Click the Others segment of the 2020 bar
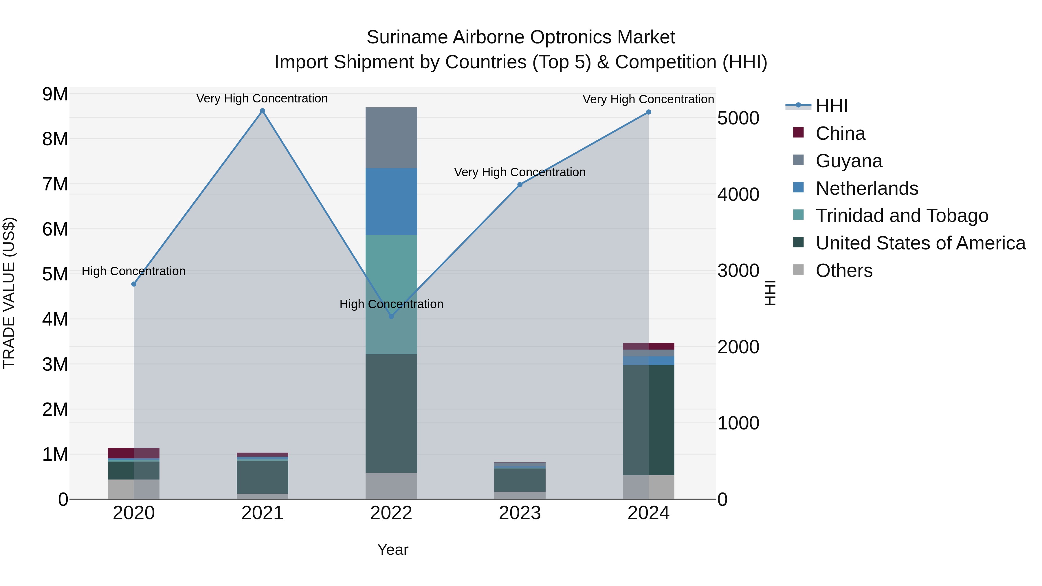This screenshot has height=586, width=1042. coord(134,489)
